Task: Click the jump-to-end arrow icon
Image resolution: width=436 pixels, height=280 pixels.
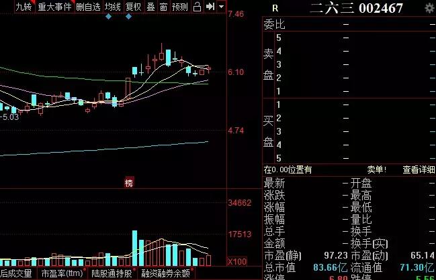Action: [210, 7]
